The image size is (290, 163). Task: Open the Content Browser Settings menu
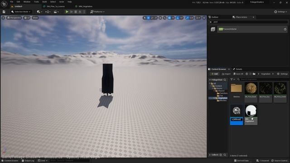[x=282, y=74]
